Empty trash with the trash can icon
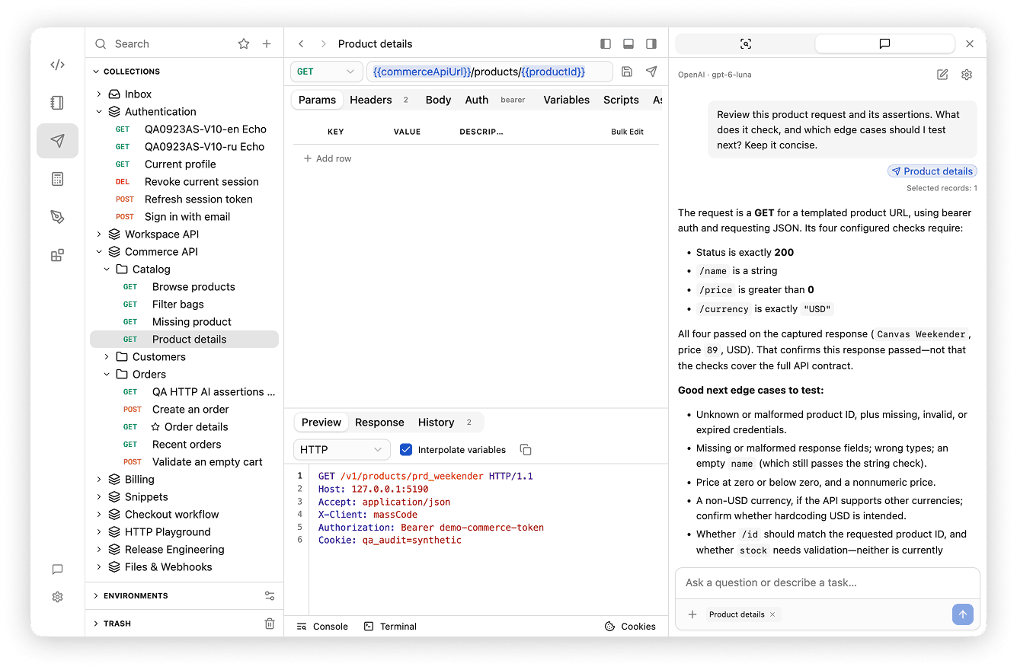 click(x=270, y=624)
